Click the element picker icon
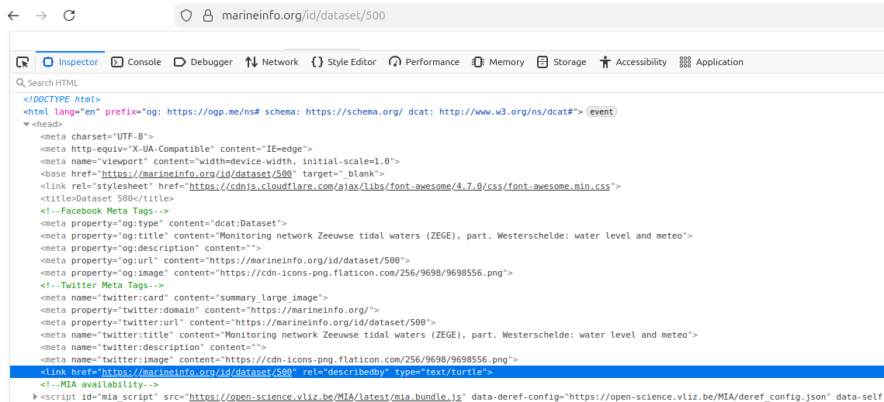This screenshot has width=884, height=402. point(23,62)
